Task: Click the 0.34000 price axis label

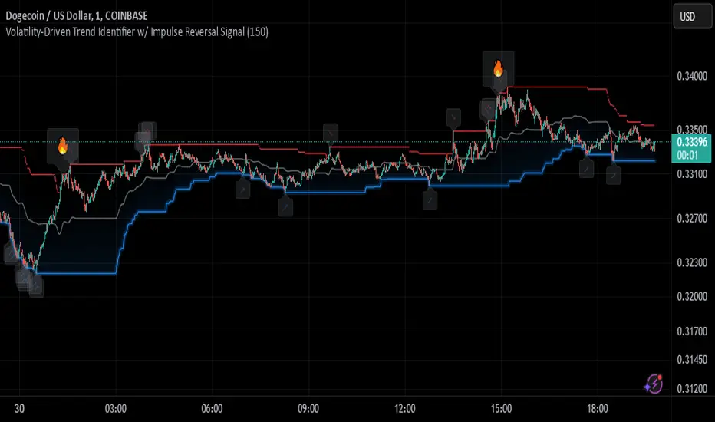Action: pyautogui.click(x=692, y=76)
